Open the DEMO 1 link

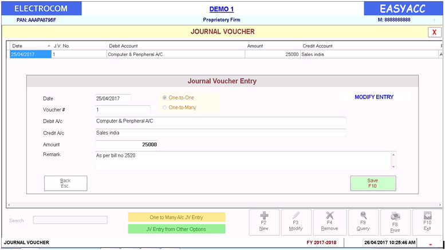[222, 9]
